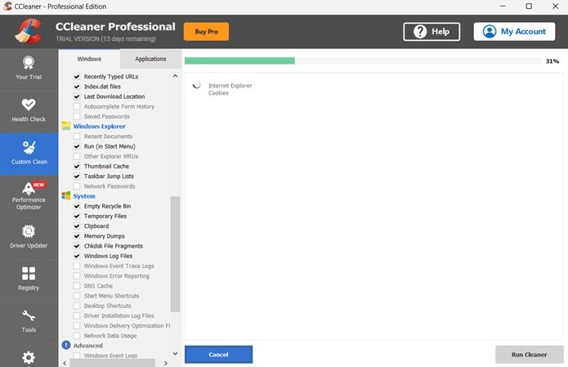Image resolution: width=568 pixels, height=367 pixels.
Task: Uncheck Index.dat files
Action: click(77, 87)
